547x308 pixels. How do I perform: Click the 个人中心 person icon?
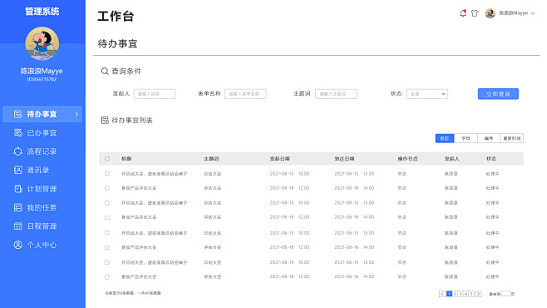click(17, 245)
